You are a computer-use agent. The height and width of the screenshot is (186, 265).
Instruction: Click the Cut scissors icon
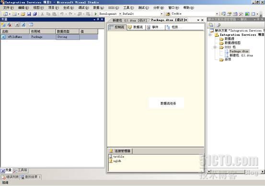point(42,14)
